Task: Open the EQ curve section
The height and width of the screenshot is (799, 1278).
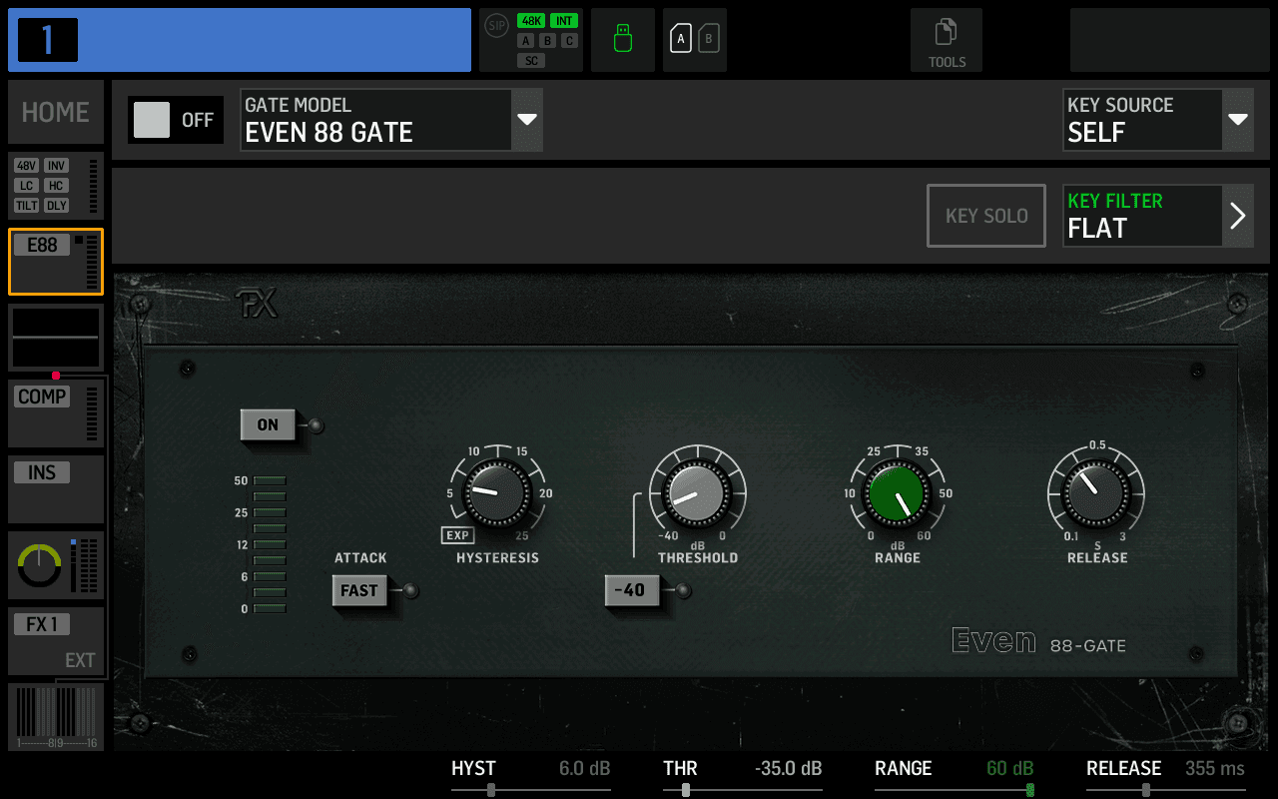Action: click(56, 338)
